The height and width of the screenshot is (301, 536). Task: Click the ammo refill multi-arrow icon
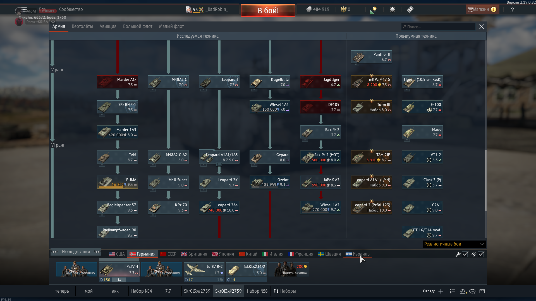point(474,254)
